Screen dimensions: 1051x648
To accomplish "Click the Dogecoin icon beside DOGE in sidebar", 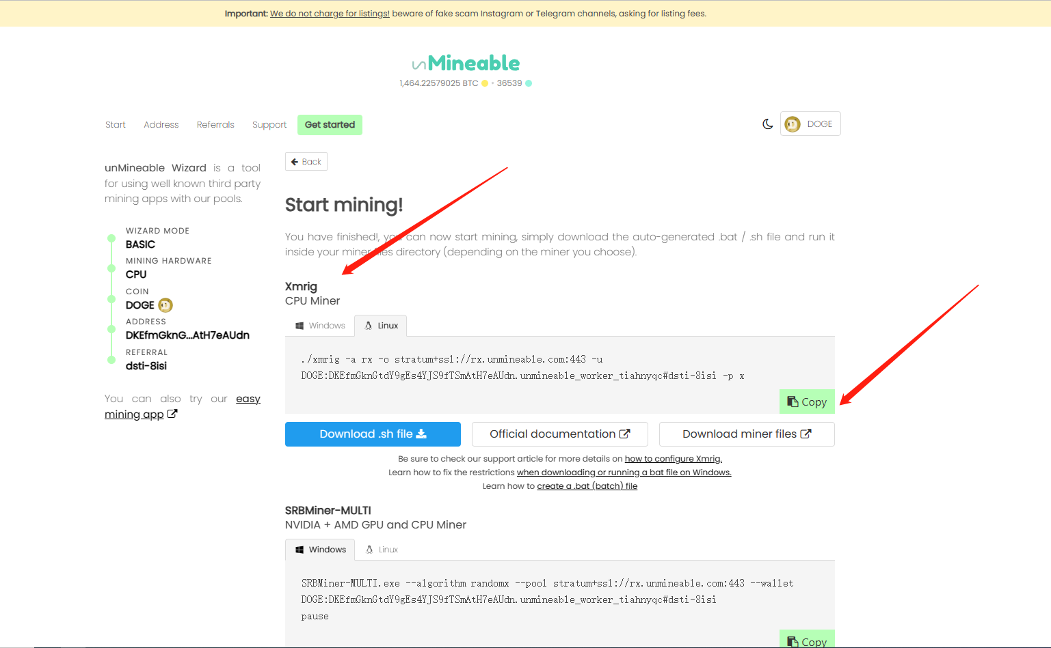I will pos(165,305).
